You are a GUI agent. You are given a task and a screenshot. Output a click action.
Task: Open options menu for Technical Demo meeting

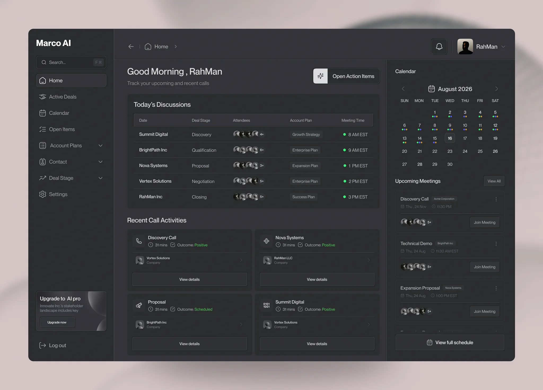(496, 244)
